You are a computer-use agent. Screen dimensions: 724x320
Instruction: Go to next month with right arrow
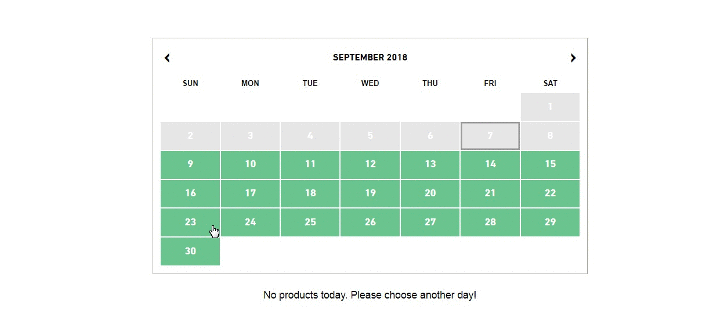pyautogui.click(x=573, y=57)
